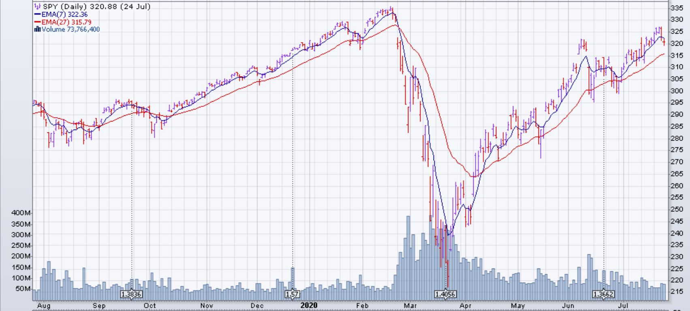This screenshot has width=690, height=311.
Task: Click the 1.3662 marker label
Action: pos(603,294)
